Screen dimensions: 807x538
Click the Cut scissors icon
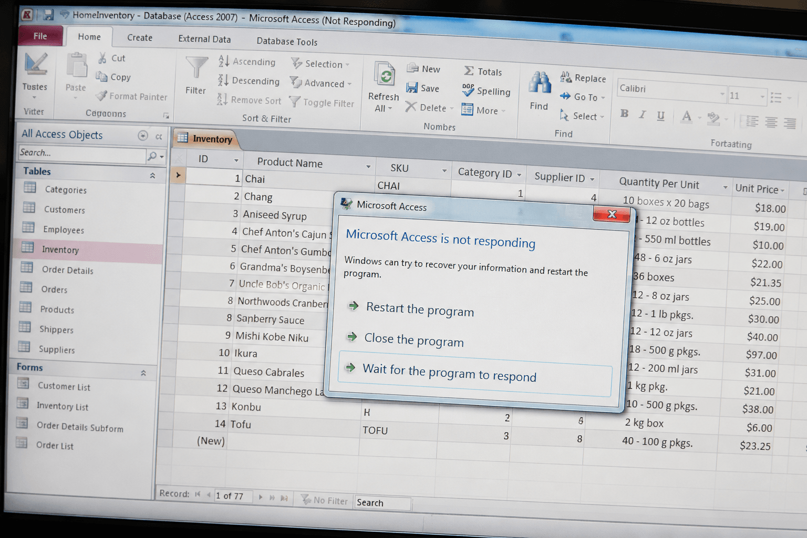click(x=102, y=58)
